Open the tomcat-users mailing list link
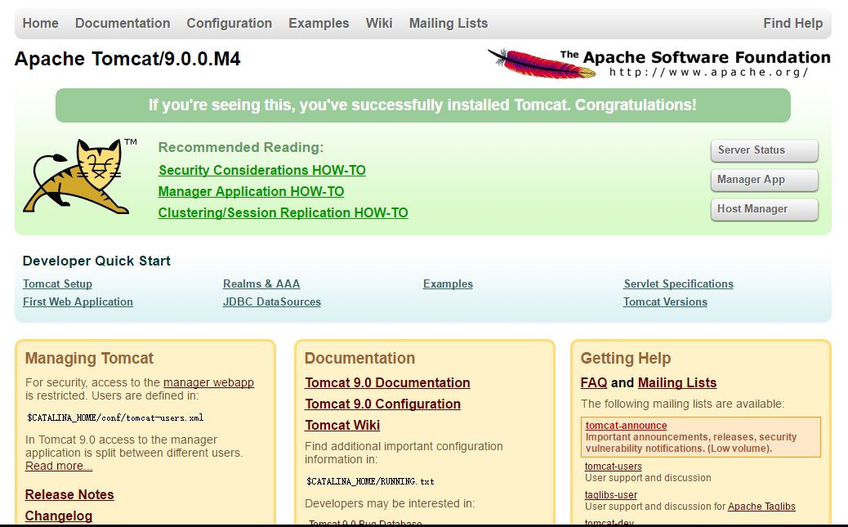 [614, 467]
